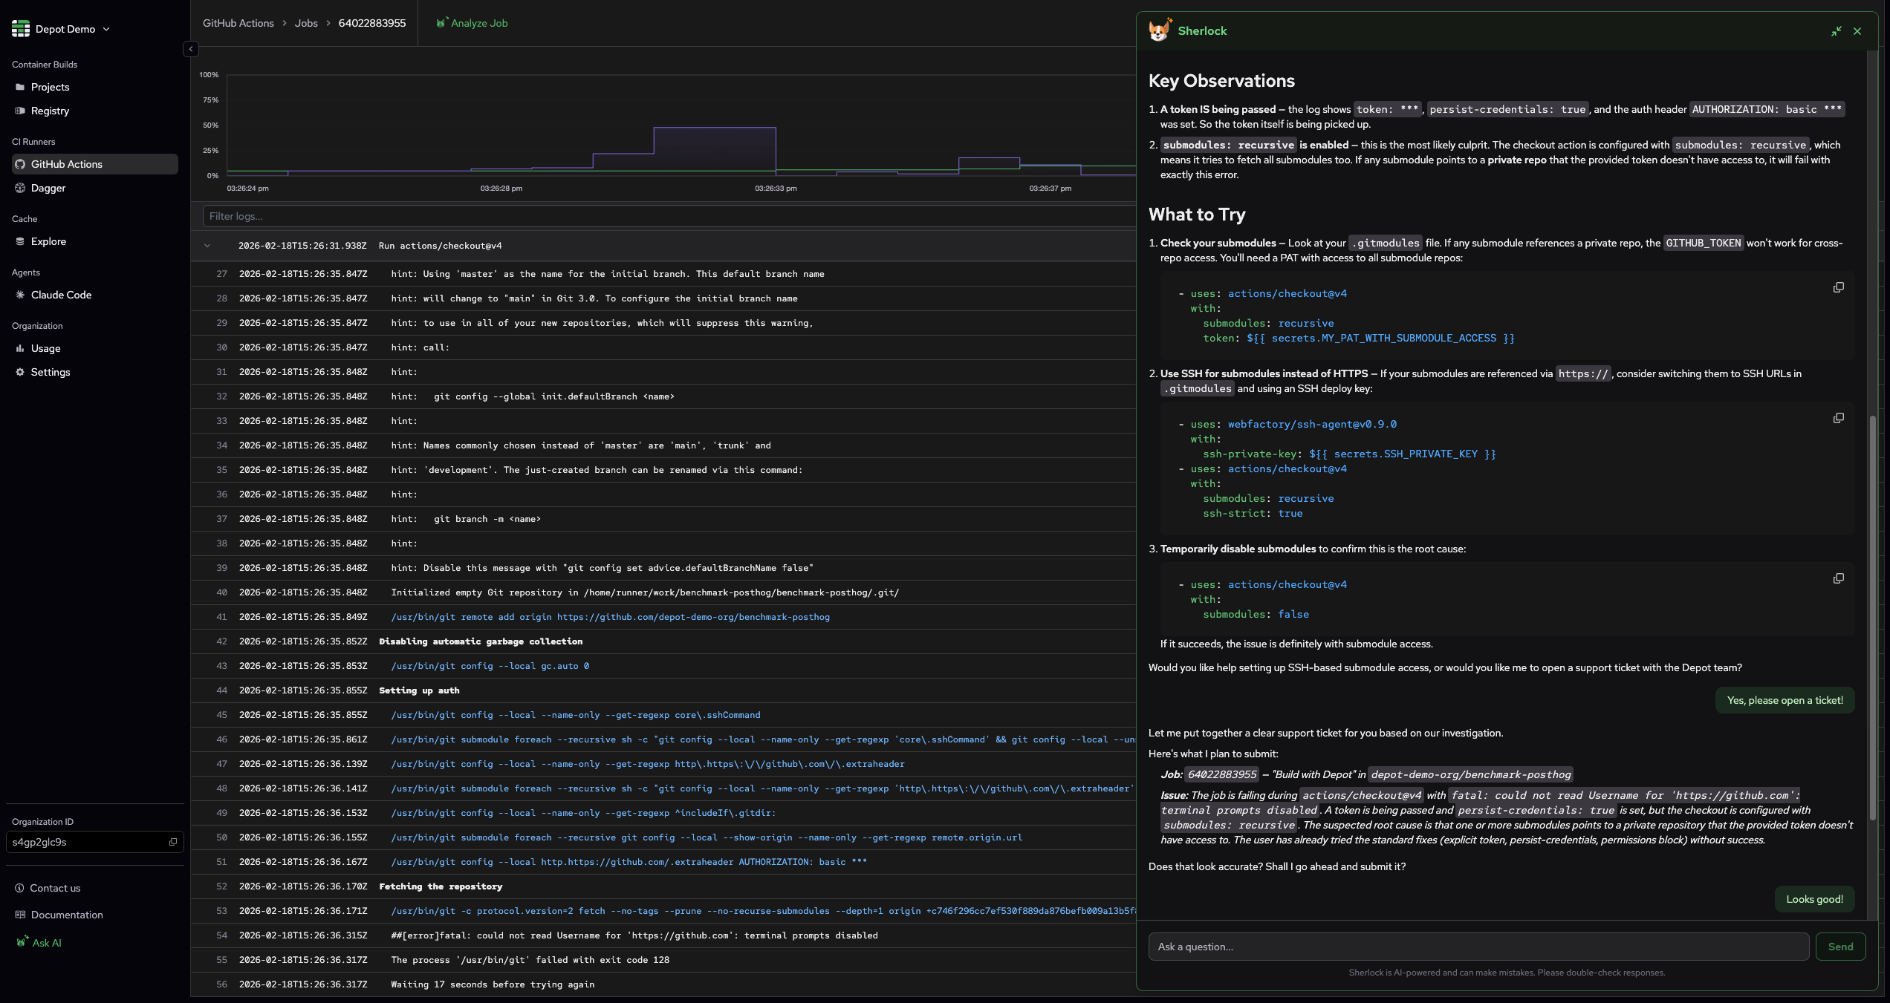
Task: Click the Ask AI sparkle icon
Action: [x=22, y=941]
